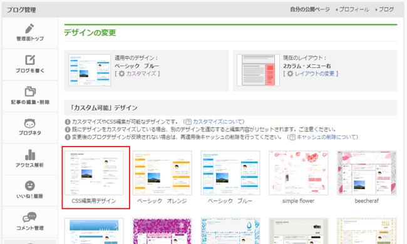Click the ベーシック オレンジ caption text
This screenshot has width=407, height=244.
pos(162,201)
